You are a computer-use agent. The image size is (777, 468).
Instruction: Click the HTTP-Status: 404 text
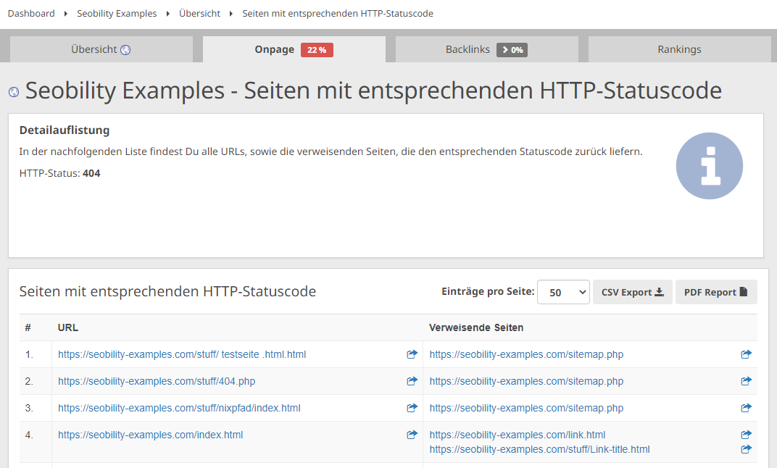pyautogui.click(x=59, y=173)
